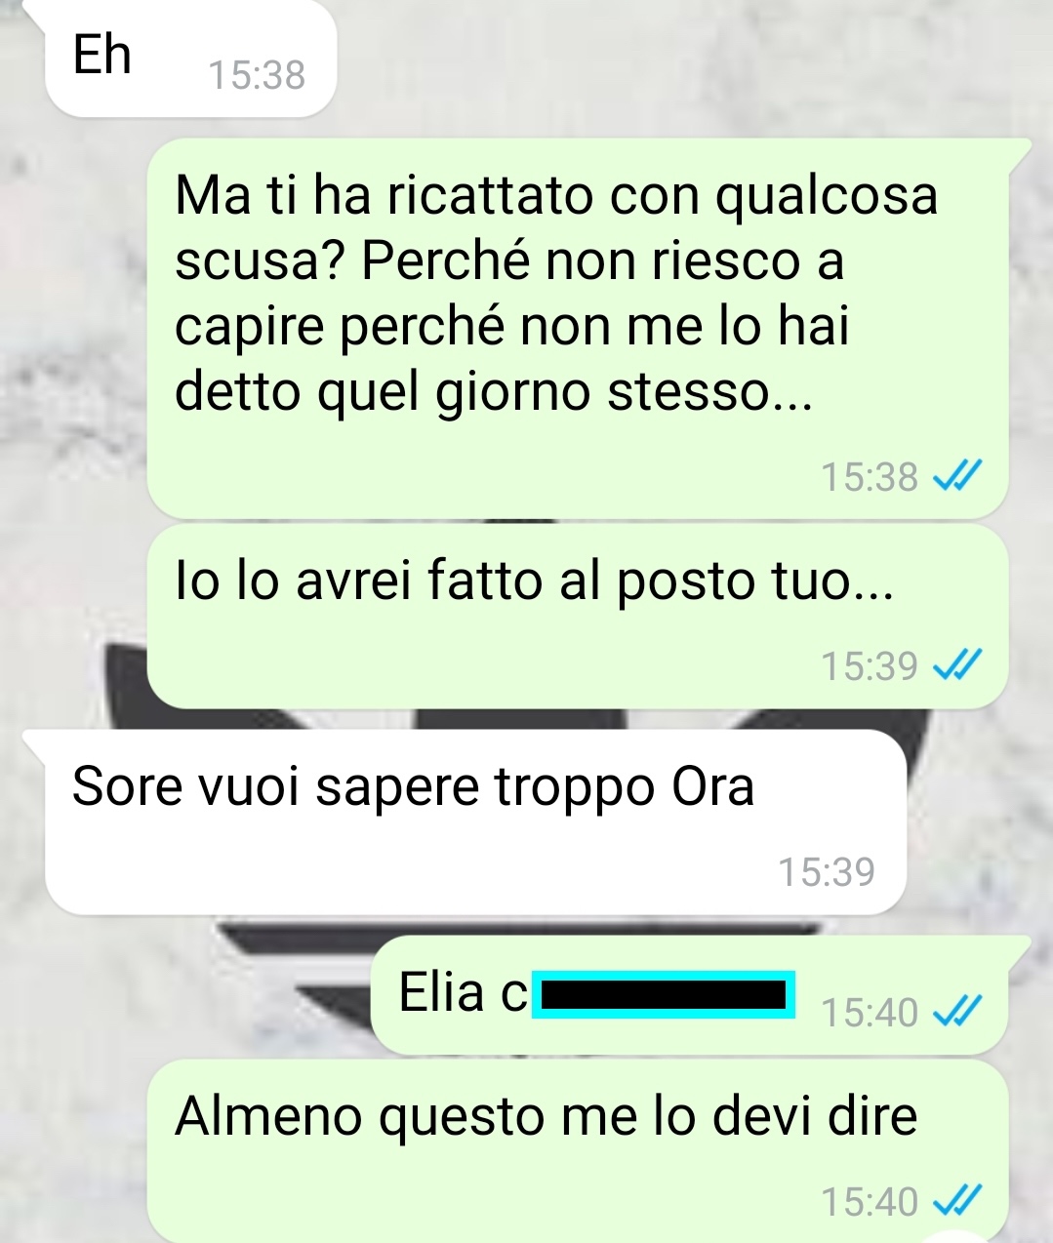This screenshot has height=1243, width=1053.
Task: Tap the 15:39 timestamp of 'Io lo avrei fatto'
Action: 870,666
